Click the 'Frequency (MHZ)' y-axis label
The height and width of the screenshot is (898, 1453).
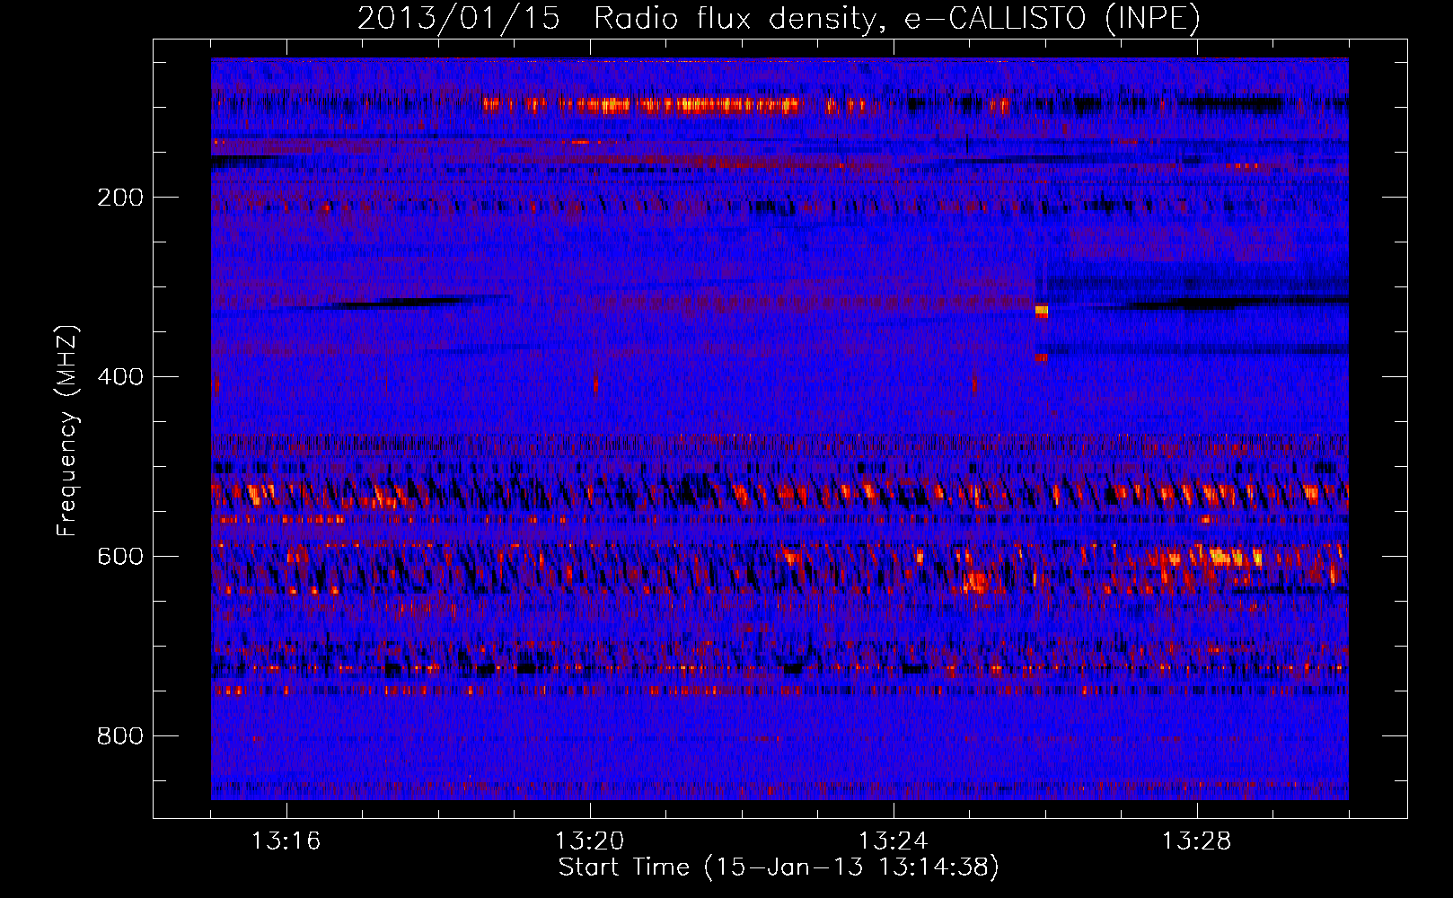click(x=67, y=431)
